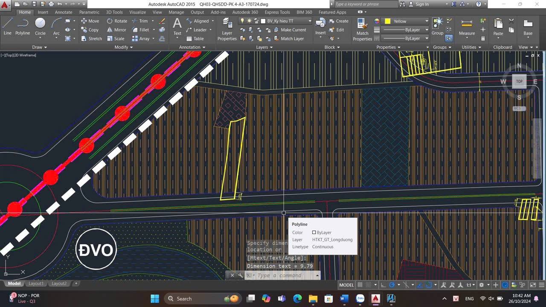Select the Move tool in the Modify panel
Viewport: 546px width, 307px height.
tap(90, 21)
